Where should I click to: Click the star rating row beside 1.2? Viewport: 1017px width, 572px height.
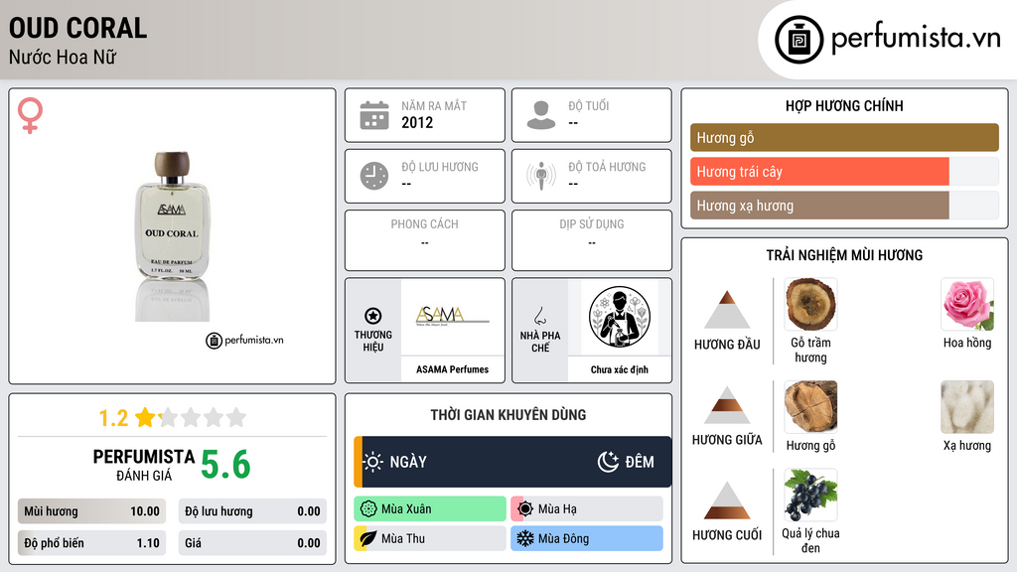(x=191, y=417)
